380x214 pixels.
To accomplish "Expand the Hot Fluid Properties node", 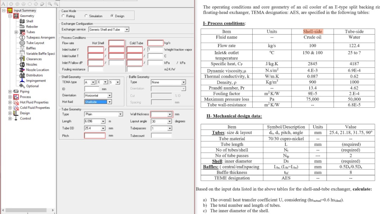I will pos(10,102).
